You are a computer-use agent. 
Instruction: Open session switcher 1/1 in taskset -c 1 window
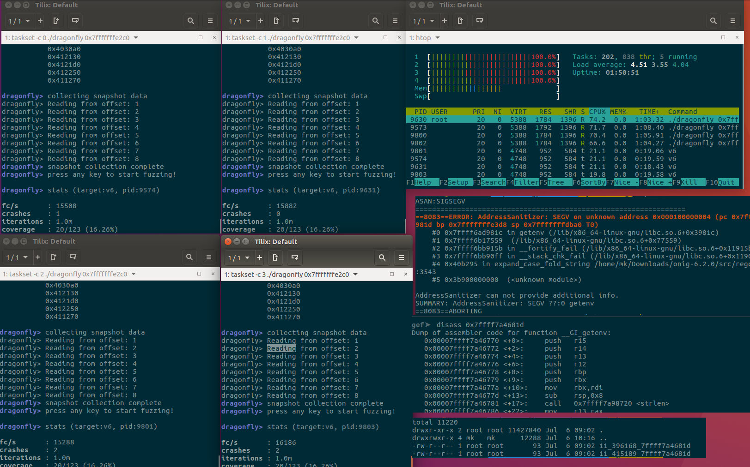[x=239, y=21]
